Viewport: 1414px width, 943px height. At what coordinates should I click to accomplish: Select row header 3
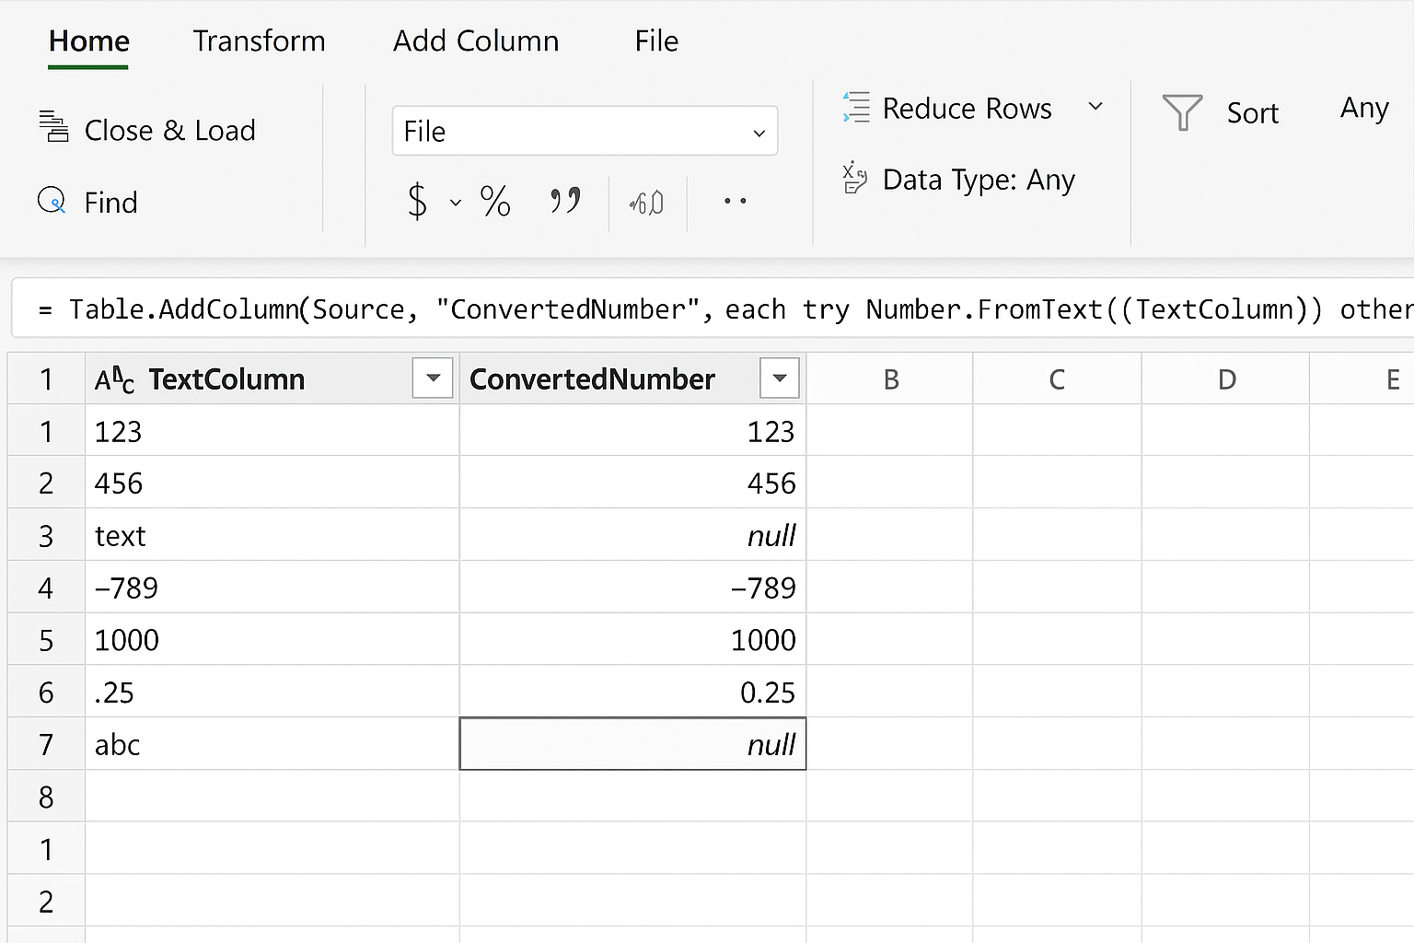(46, 535)
